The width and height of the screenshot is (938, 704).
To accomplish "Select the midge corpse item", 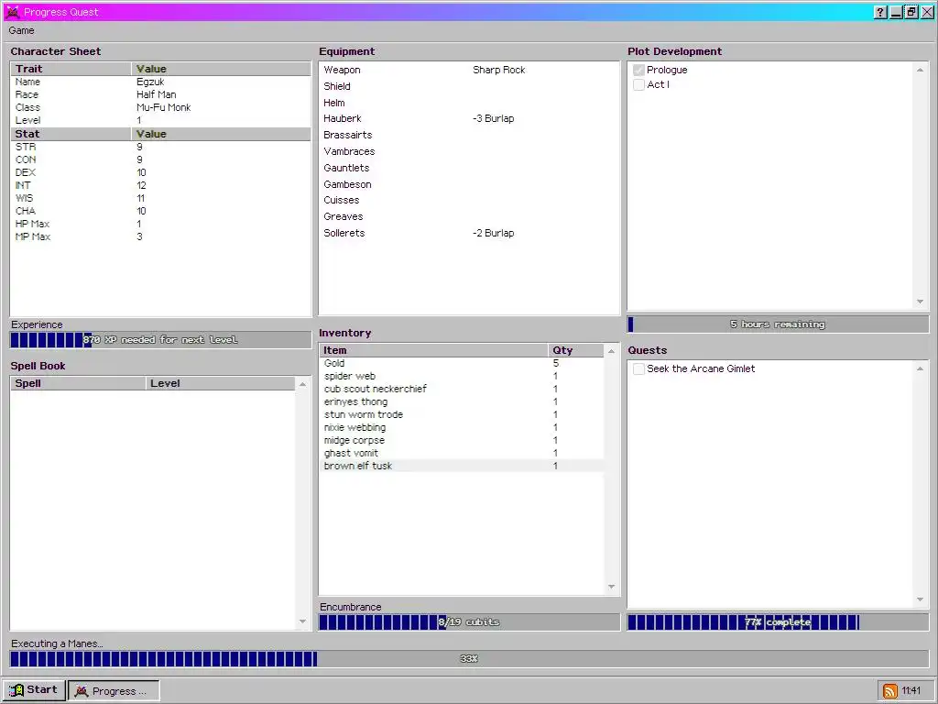I will tap(462, 441).
